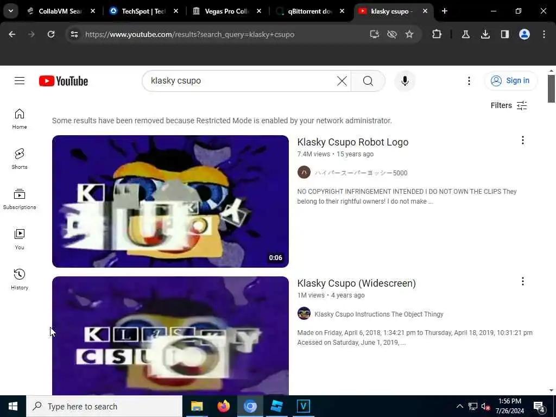This screenshot has width=556, height=417.
Task: Click the page vertical scrollbar thumb
Action: click(x=551, y=89)
